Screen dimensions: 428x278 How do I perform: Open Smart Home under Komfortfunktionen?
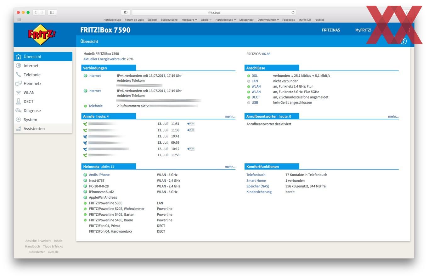pyautogui.click(x=256, y=181)
